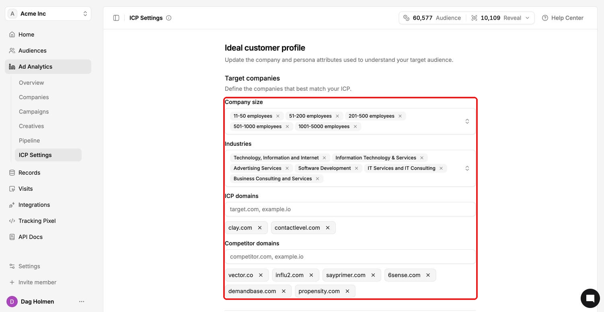Open the Creatives sub-page
This screenshot has height=312, width=604.
[48, 126]
